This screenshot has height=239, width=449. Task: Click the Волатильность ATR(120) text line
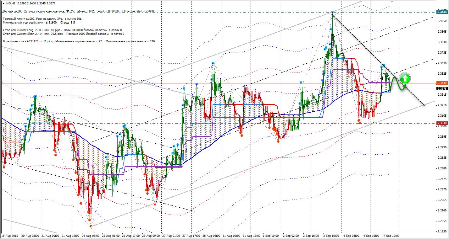79,41
